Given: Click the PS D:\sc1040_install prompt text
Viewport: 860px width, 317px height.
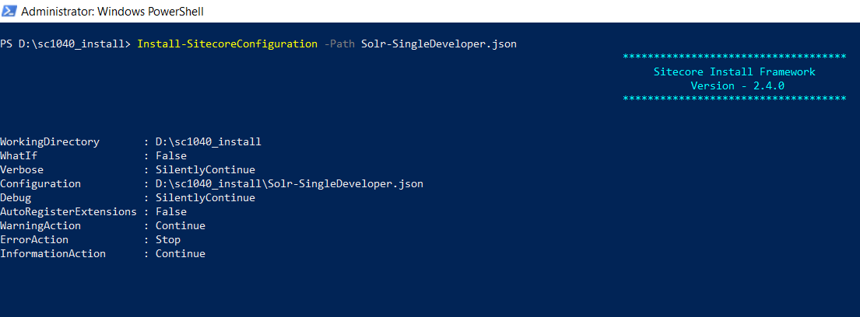Looking at the screenshot, I should coord(65,44).
